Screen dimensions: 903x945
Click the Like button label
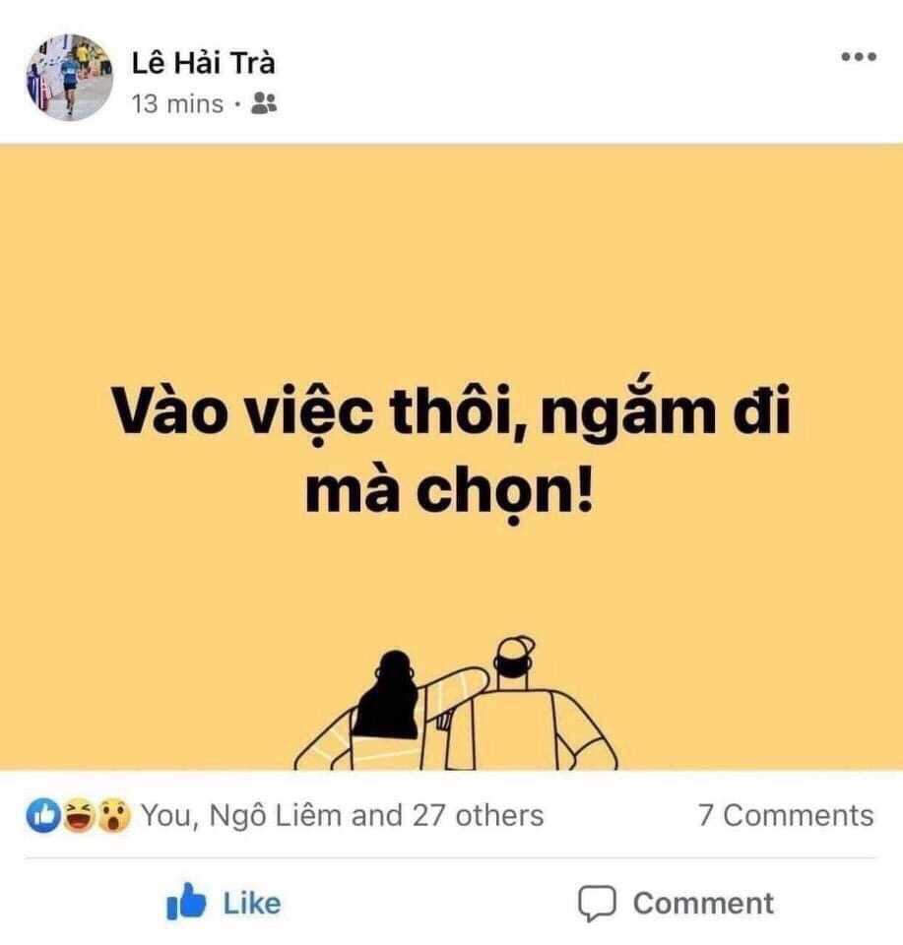252,904
